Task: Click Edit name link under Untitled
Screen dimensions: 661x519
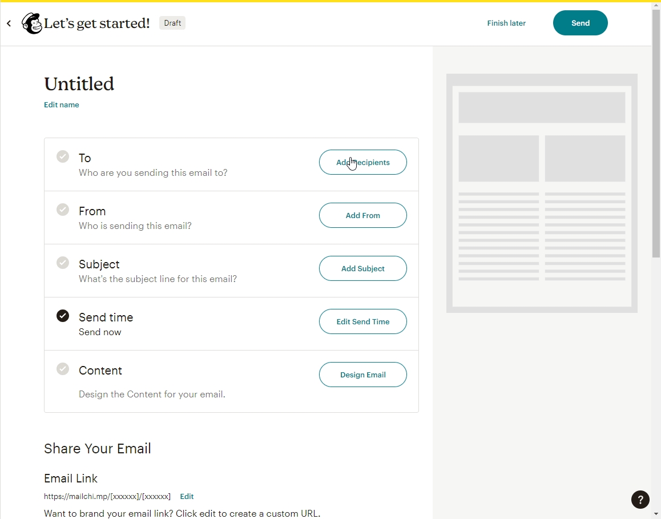Action: tap(62, 105)
